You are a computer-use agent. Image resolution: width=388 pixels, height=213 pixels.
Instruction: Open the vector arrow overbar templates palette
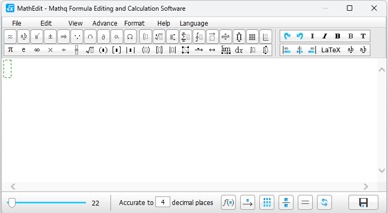pyautogui.click(x=212, y=37)
